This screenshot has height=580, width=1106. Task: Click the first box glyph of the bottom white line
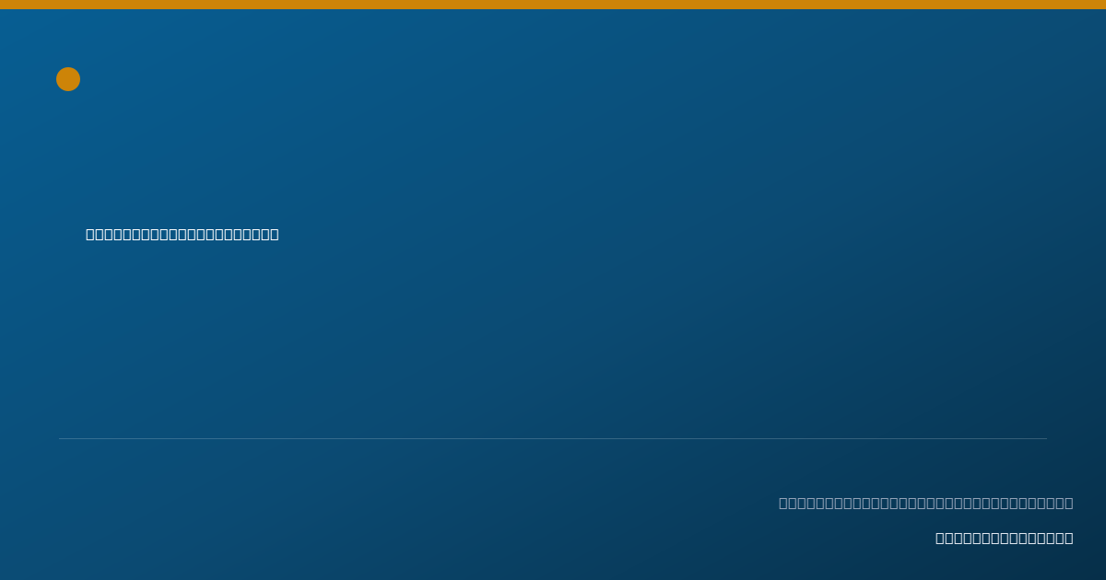940,538
